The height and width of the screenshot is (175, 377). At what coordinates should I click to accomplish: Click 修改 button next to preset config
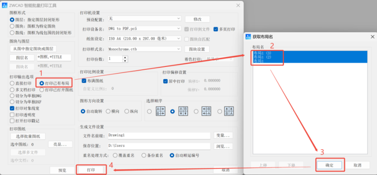(197, 19)
